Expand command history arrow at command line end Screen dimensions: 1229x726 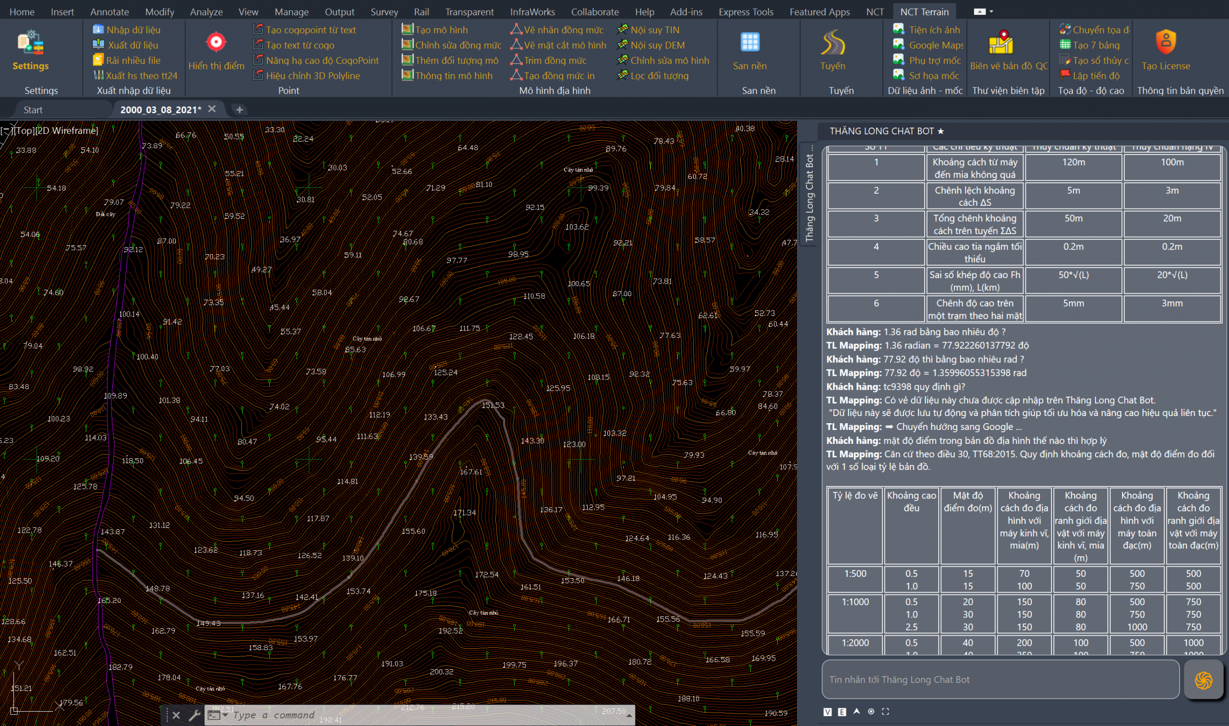[629, 716]
